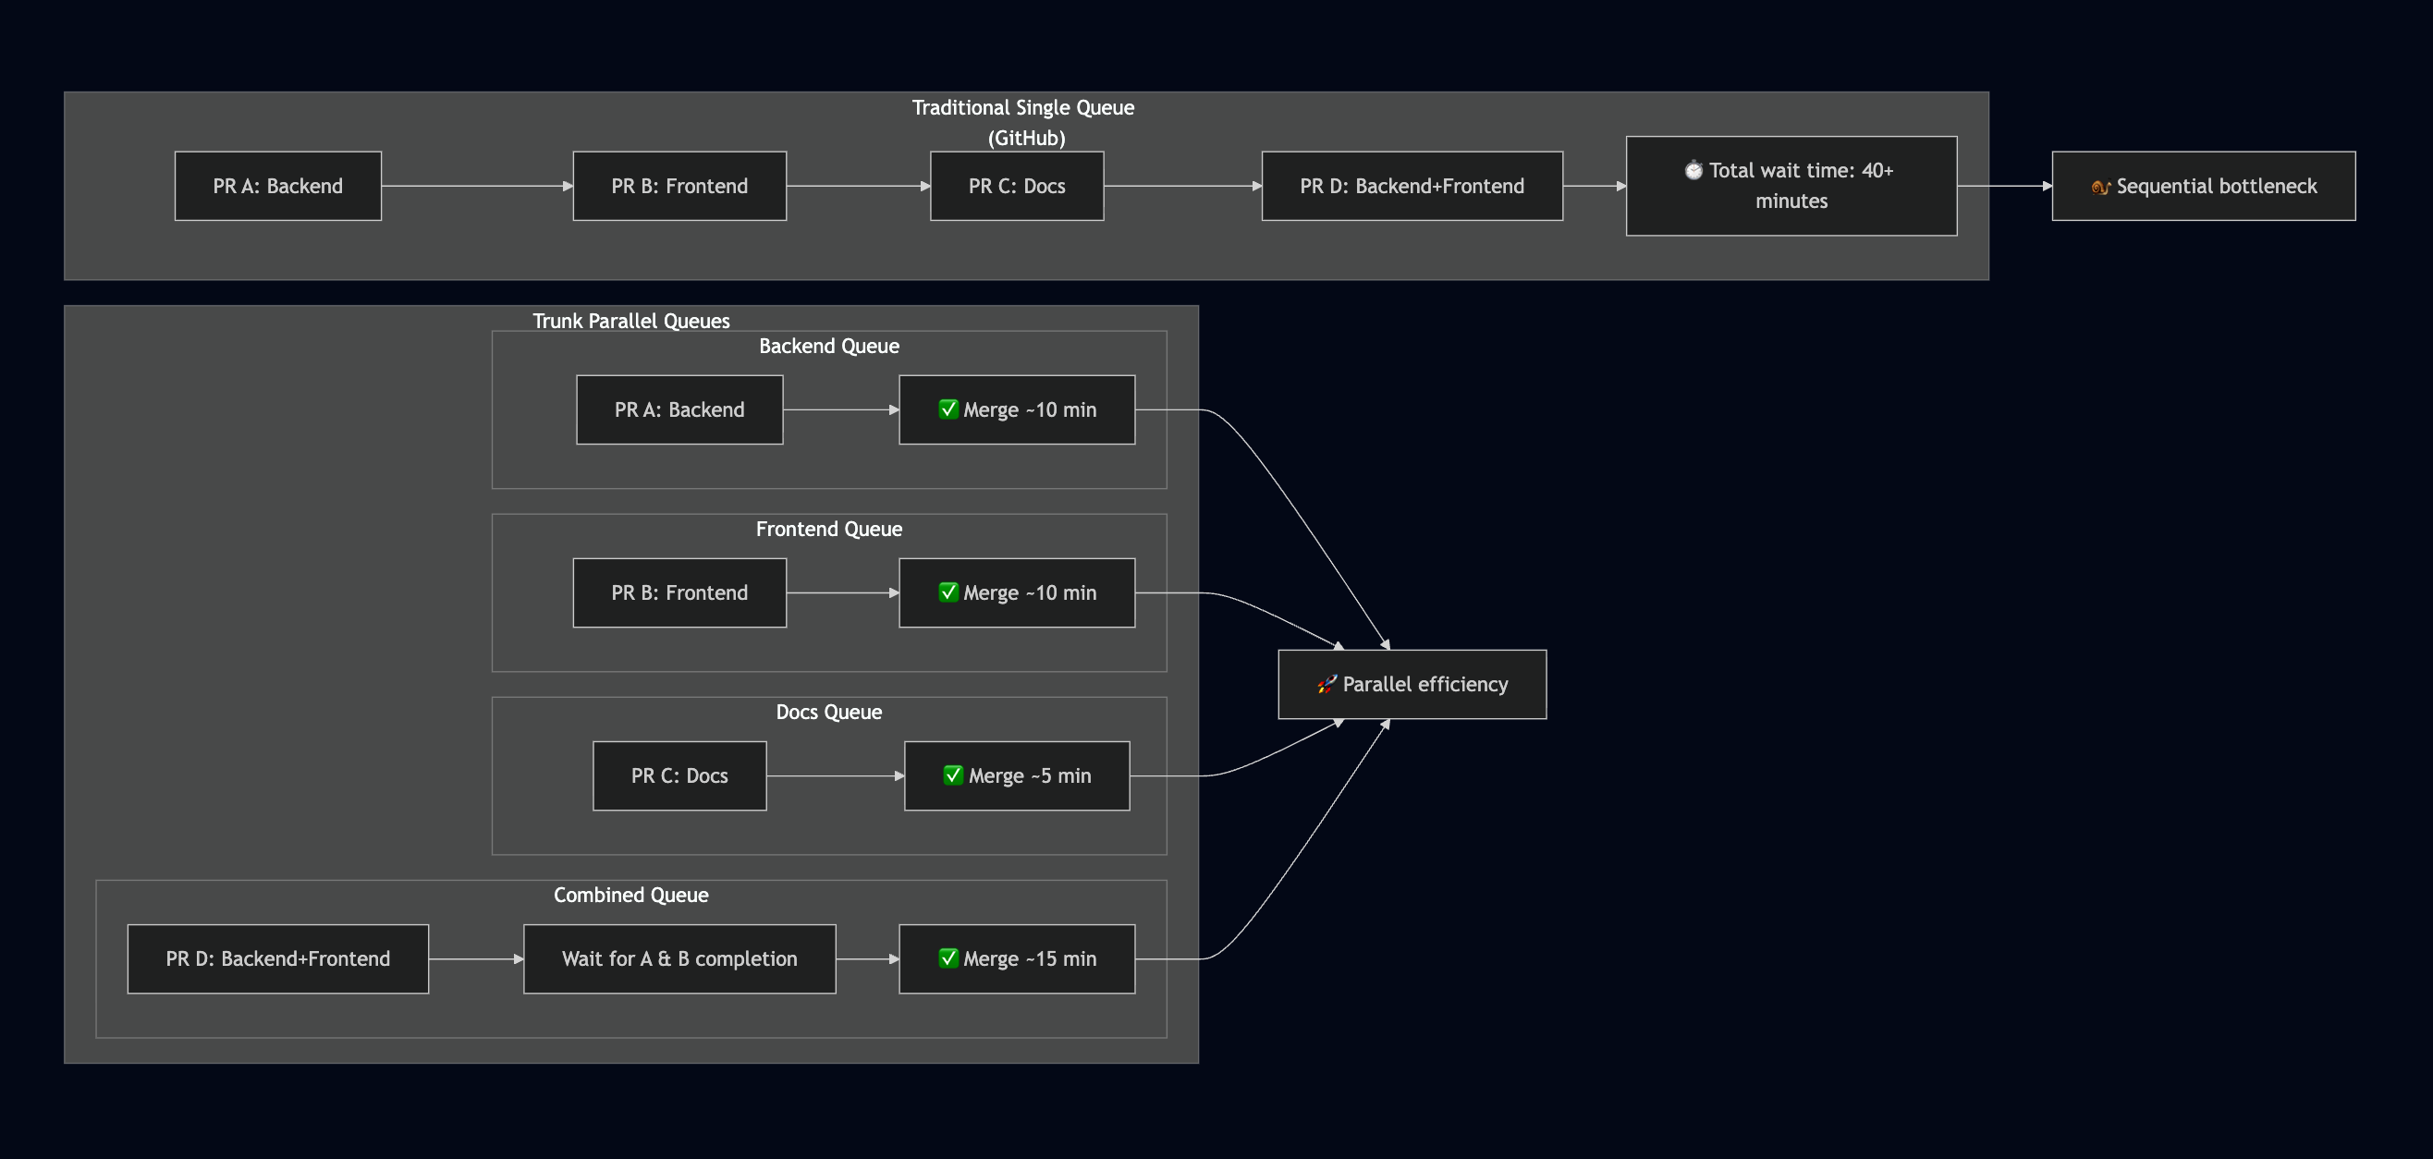Click green checkmark in Merge ~5 min node
Screen dimensions: 2433x1159
953,775
